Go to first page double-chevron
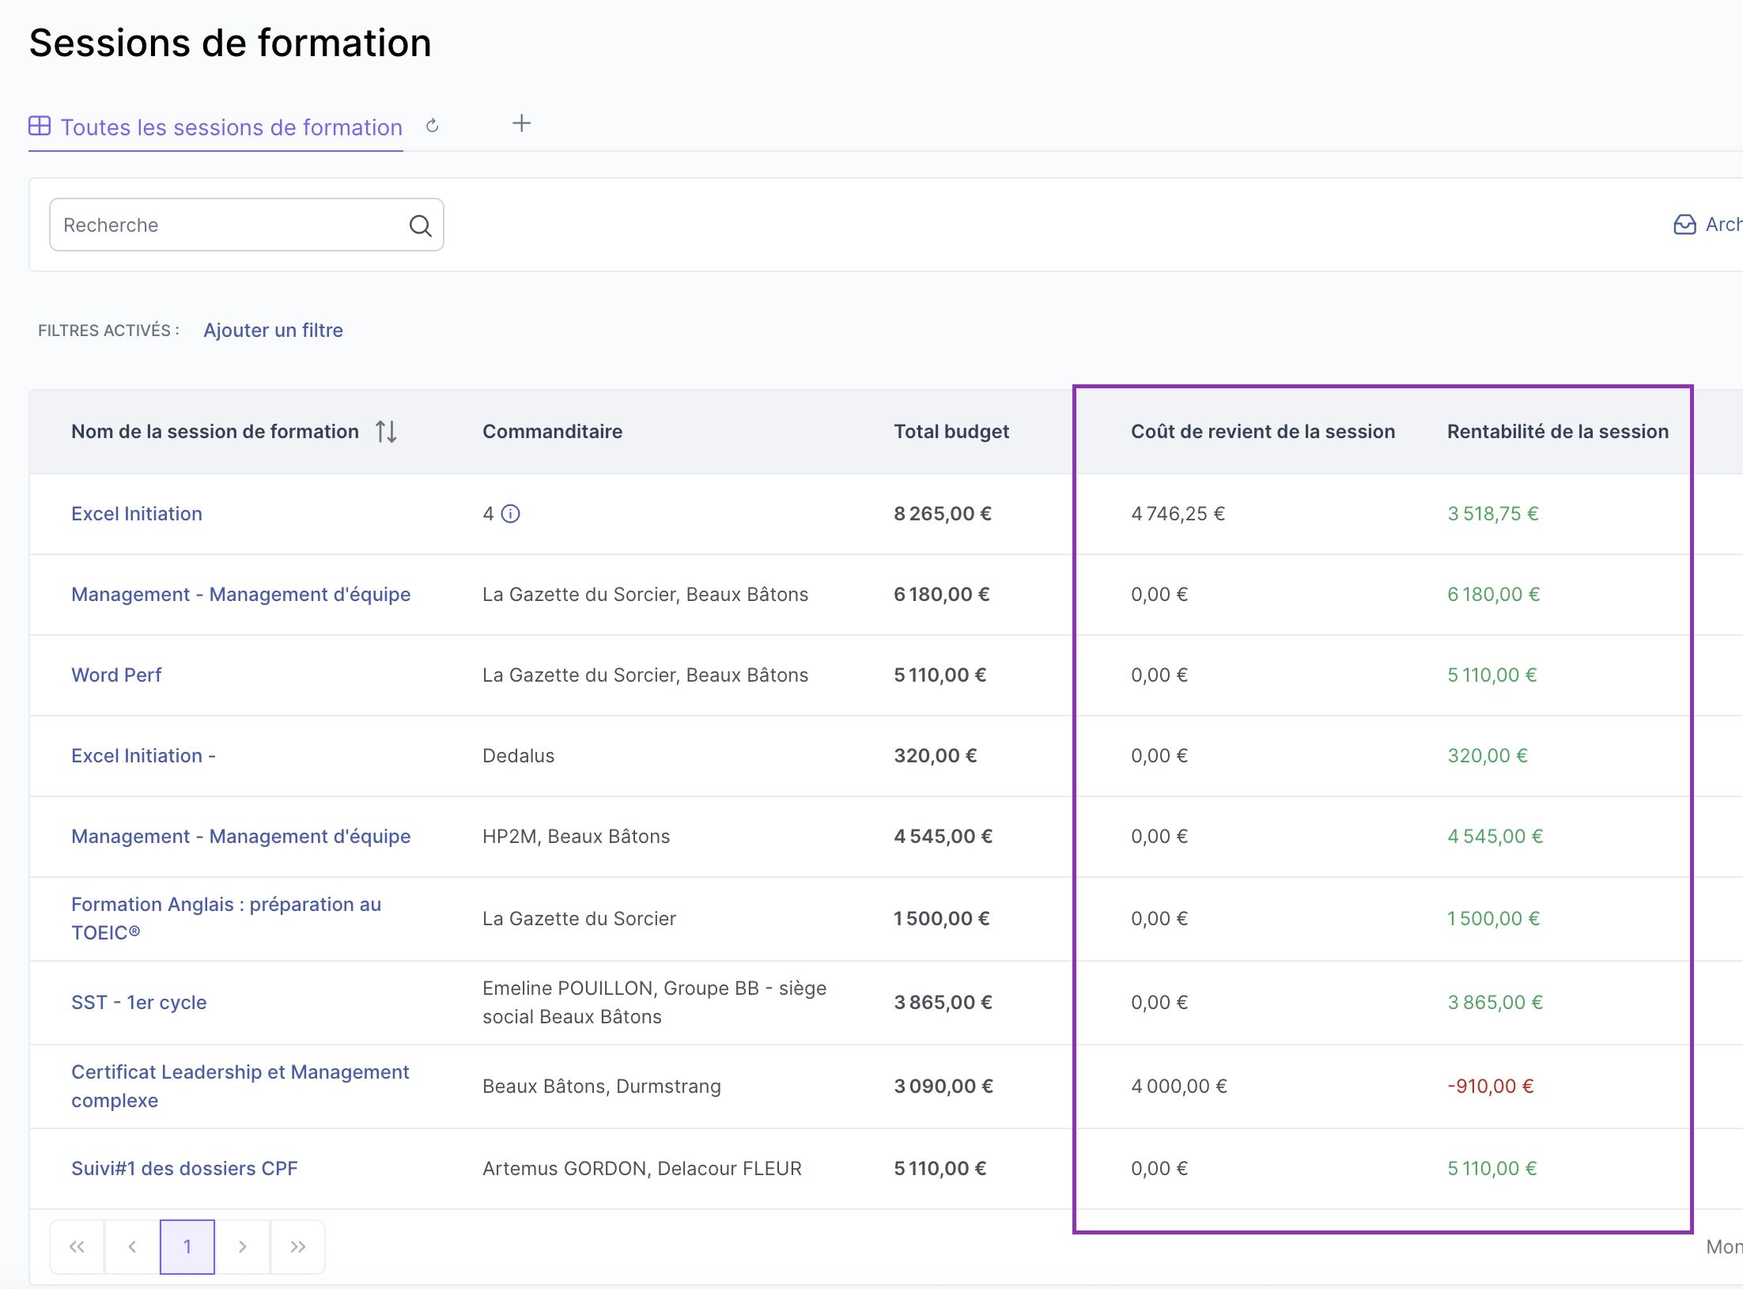1743x1289 pixels. coord(77,1247)
